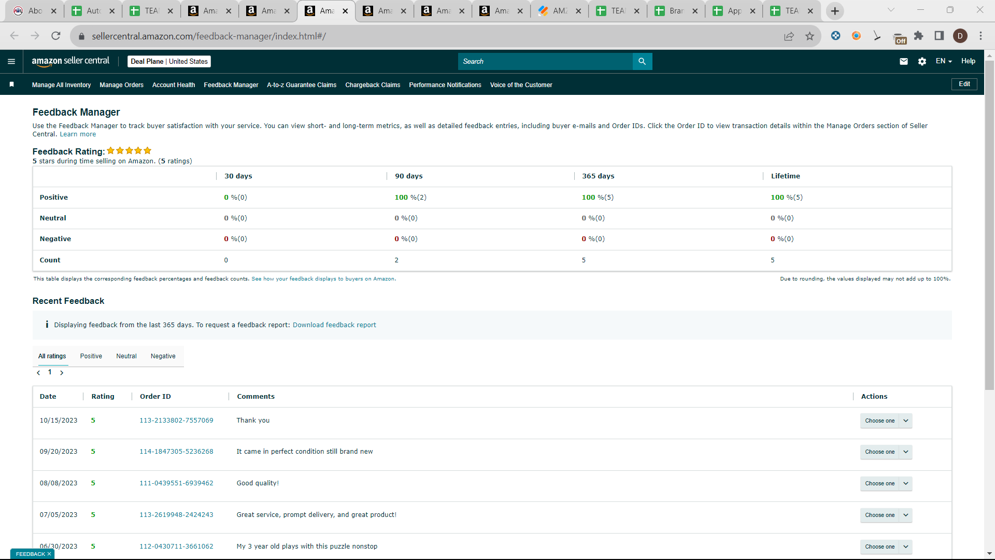Viewport: 995px width, 560px height.
Task: Switch to the AMZ browser tab
Action: click(560, 11)
